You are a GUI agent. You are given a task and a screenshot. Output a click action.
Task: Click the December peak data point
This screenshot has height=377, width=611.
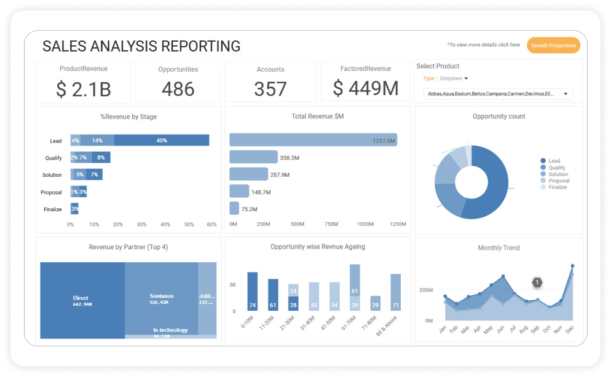click(x=572, y=266)
